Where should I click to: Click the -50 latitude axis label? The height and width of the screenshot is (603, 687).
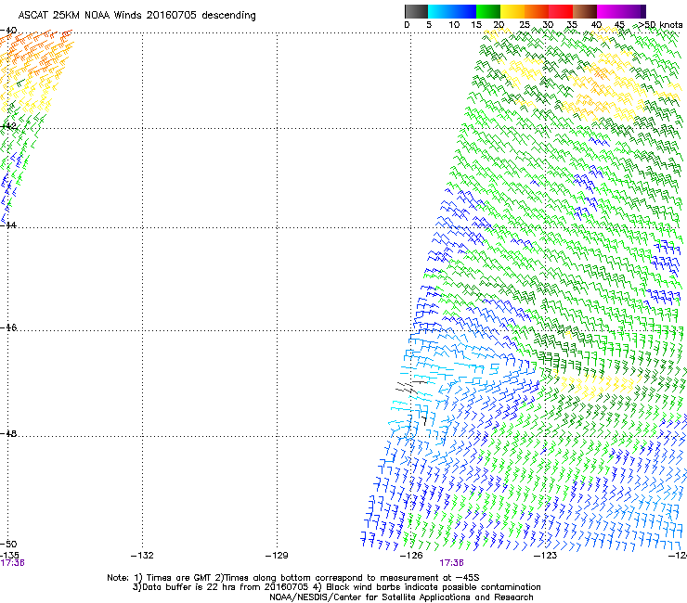click(x=8, y=544)
